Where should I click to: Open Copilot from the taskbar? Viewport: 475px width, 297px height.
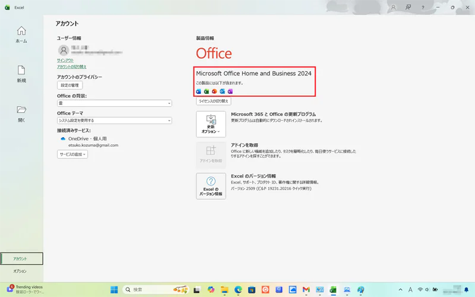pyautogui.click(x=211, y=290)
